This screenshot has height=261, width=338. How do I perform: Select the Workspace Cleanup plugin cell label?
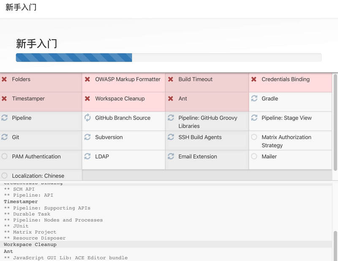pyautogui.click(x=120, y=99)
